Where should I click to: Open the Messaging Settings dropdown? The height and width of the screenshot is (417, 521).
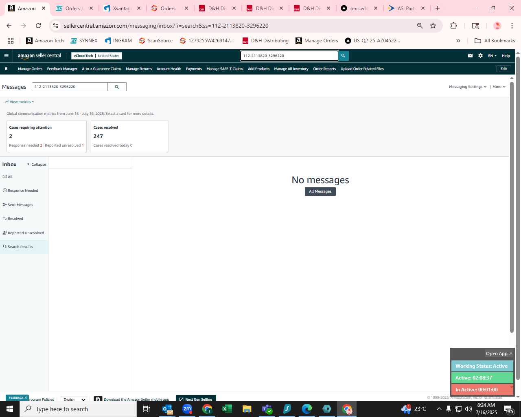click(x=468, y=87)
